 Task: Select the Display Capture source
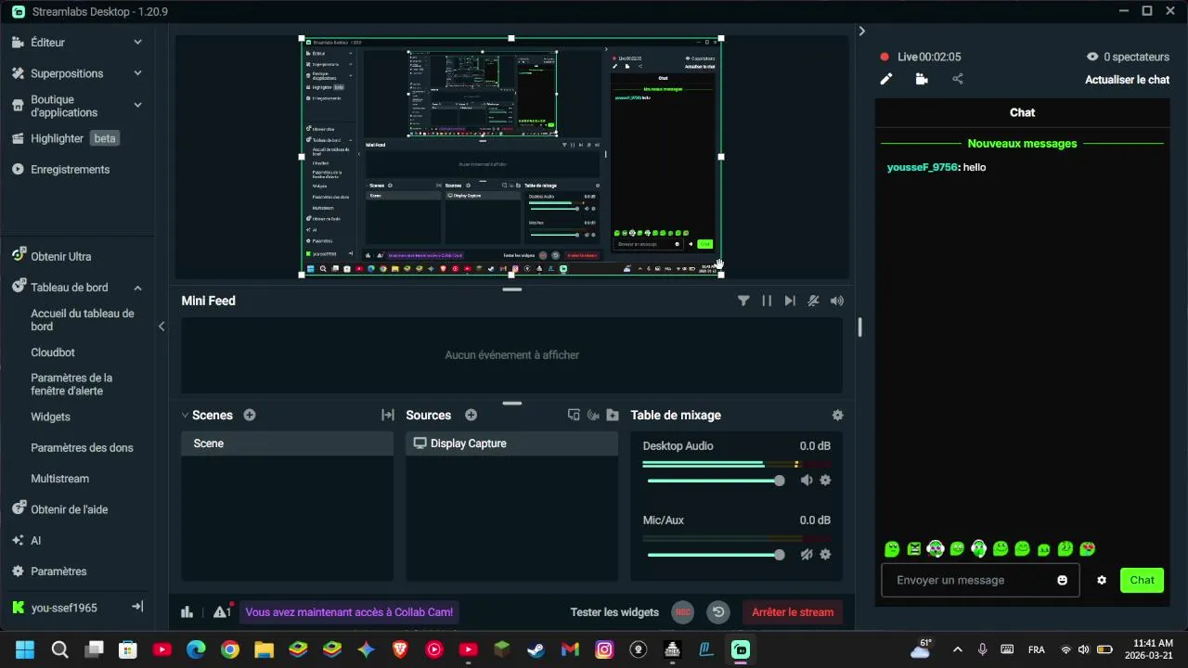[x=511, y=443]
